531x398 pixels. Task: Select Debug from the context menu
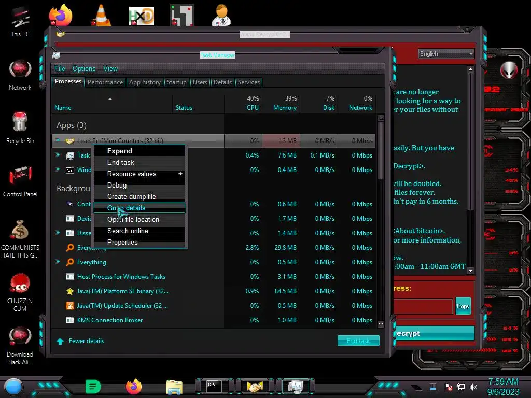(139, 185)
